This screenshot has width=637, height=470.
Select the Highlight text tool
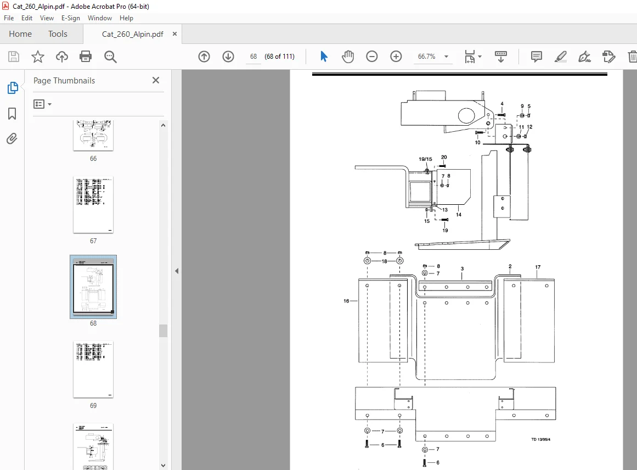point(561,57)
